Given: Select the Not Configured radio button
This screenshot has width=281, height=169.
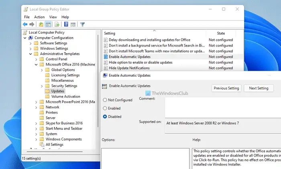Looking at the screenshot, I should 106,100.
